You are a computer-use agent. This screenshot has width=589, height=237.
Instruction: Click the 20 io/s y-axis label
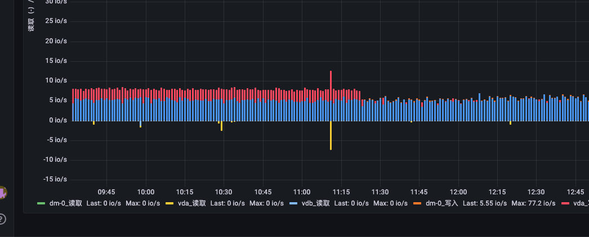coord(56,41)
